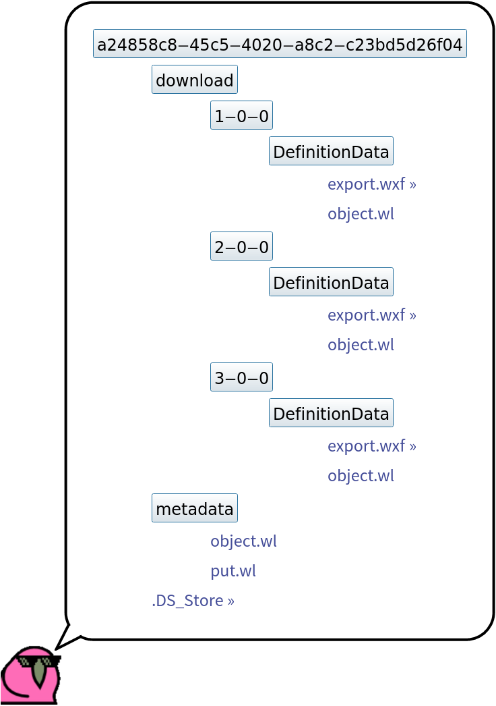Click the sunglasses party parrot icon
Screen dimensions: 496x706
click(30, 676)
